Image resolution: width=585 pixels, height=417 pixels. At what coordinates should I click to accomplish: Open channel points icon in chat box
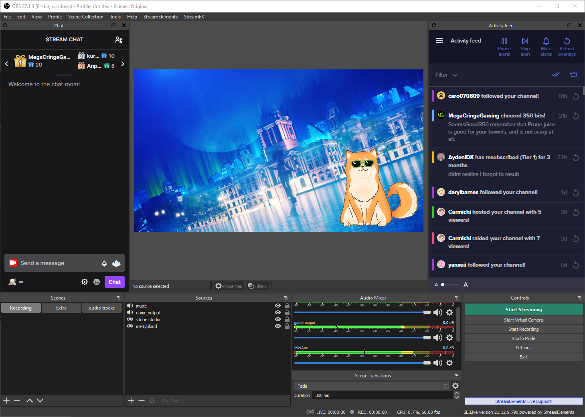pyautogui.click(x=116, y=263)
